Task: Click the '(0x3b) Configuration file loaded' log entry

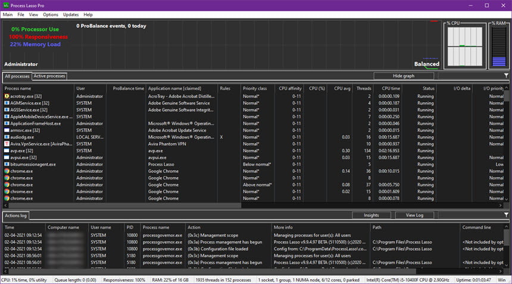Action: [218, 249]
